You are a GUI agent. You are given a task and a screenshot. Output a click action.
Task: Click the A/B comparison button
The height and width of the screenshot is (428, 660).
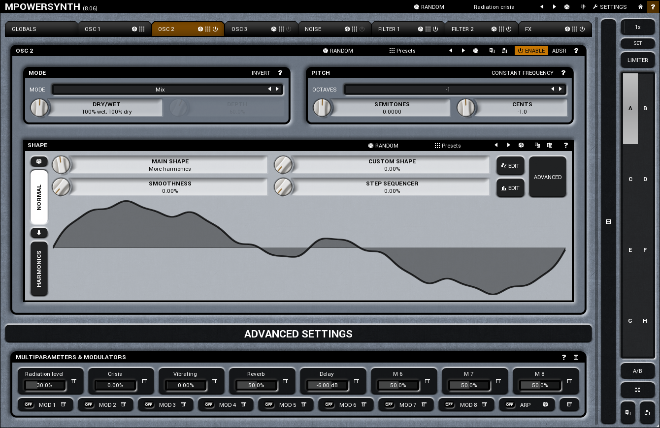click(x=637, y=371)
